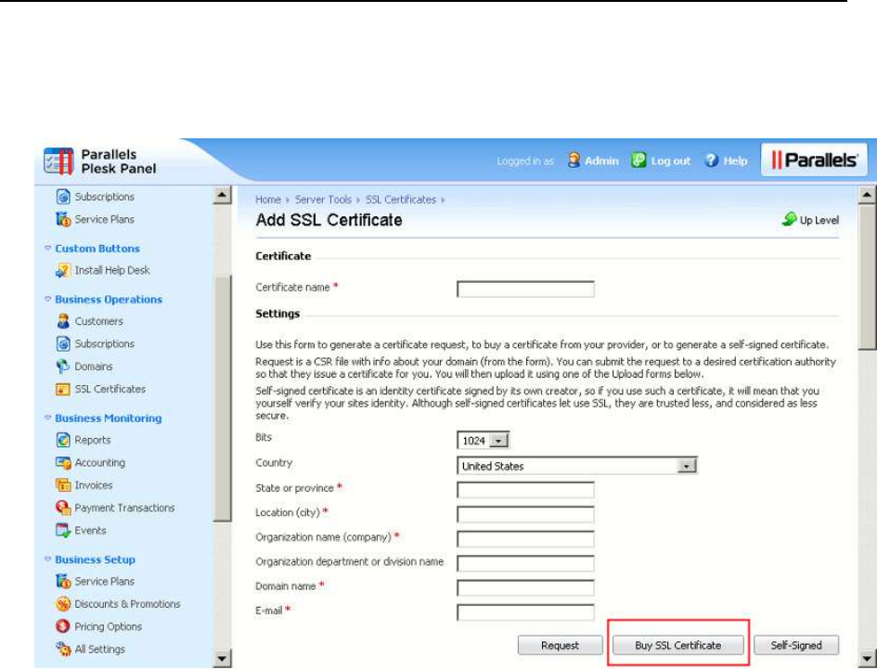Screen dimensions: 877x669
Task: Open Customers from the sidebar
Action: [x=99, y=322]
